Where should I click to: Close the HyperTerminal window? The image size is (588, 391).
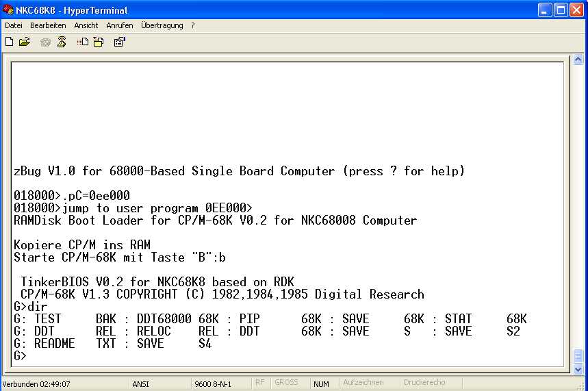point(577,10)
